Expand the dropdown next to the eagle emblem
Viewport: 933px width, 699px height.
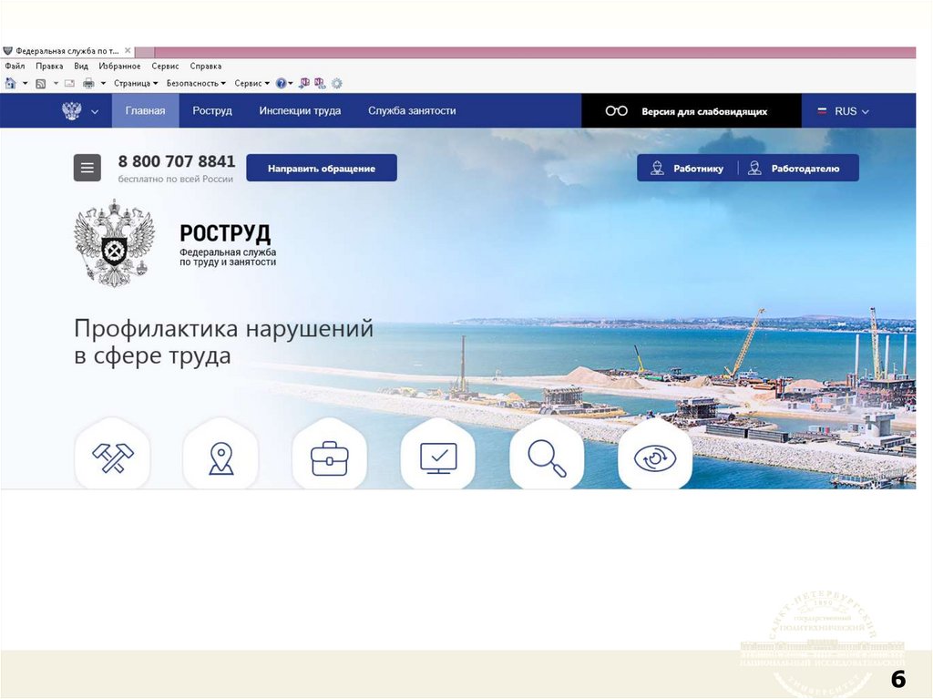[95, 111]
